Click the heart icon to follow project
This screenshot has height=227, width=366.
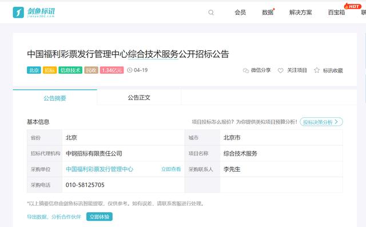pyautogui.click(x=280, y=70)
